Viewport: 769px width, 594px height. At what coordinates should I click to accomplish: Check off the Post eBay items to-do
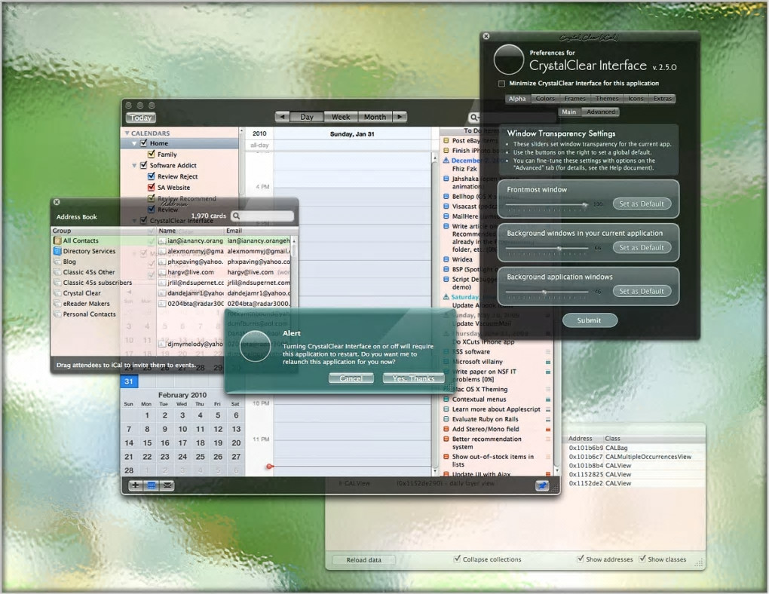tap(446, 140)
